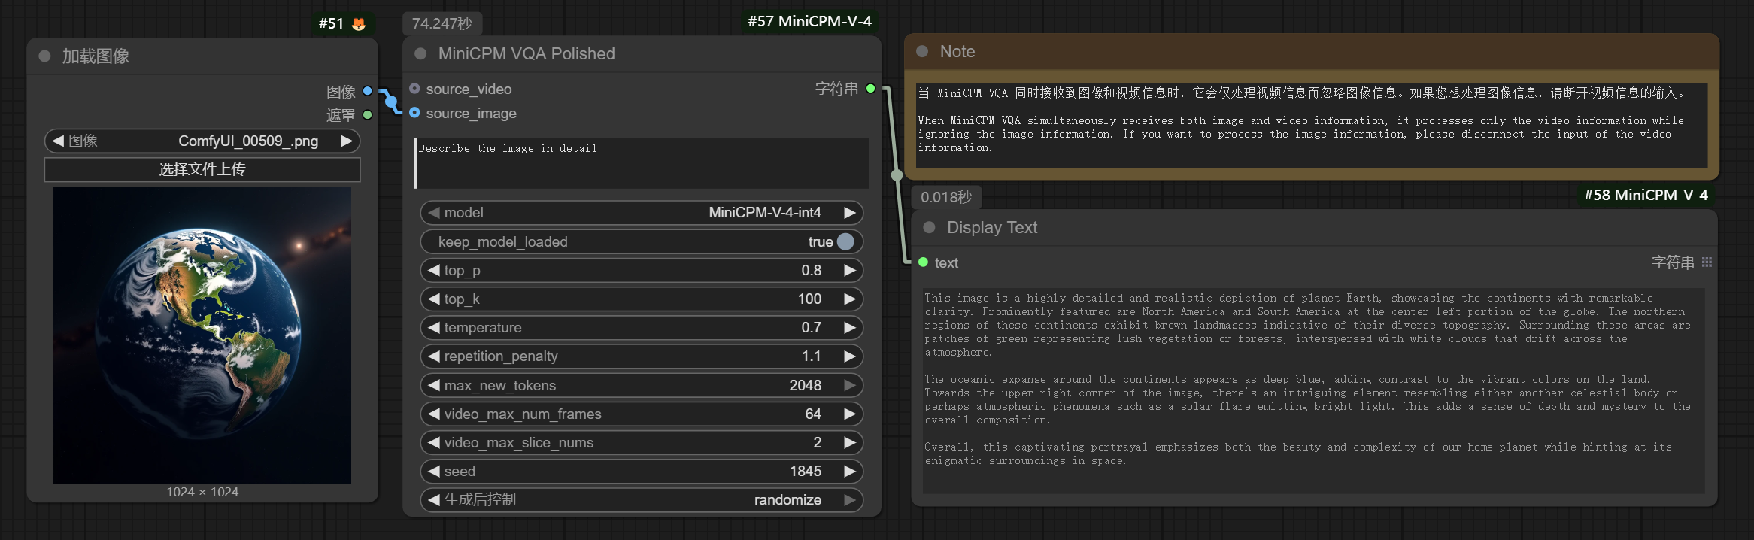Select previous image with left arrow
Screen dimensions: 1754x540
[x=57, y=141]
